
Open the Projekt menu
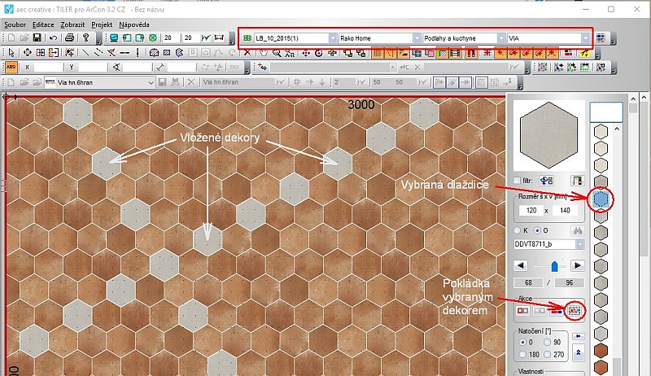click(102, 24)
